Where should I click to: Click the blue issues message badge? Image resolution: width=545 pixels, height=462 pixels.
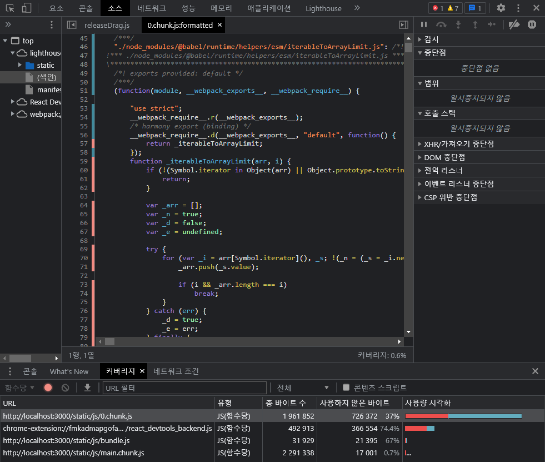(x=475, y=8)
